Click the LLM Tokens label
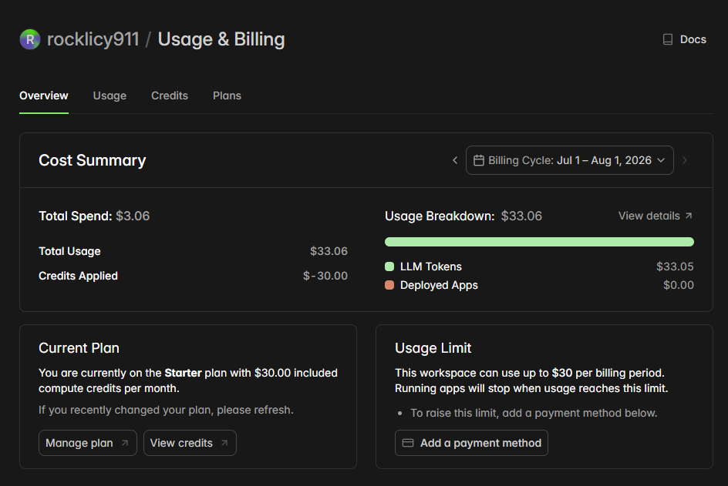The height and width of the screenshot is (486, 728). pyautogui.click(x=431, y=266)
